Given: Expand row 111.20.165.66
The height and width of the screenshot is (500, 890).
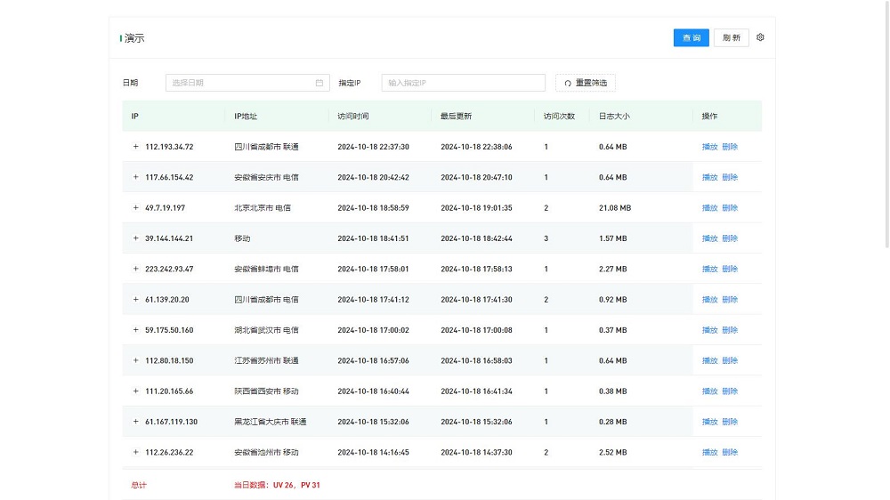Looking at the screenshot, I should point(135,391).
